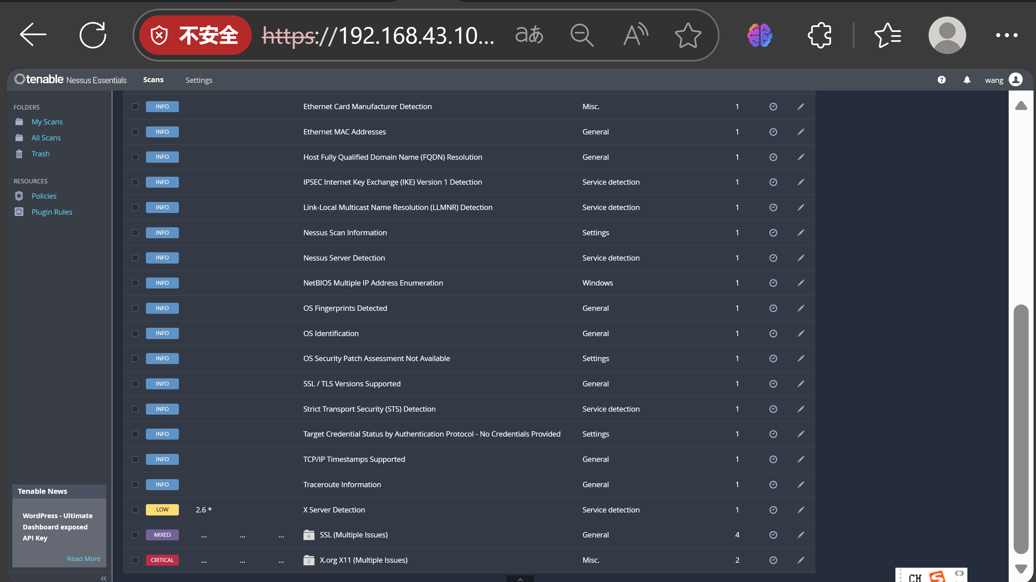Image resolution: width=1036 pixels, height=582 pixels.
Task: Click the vertical scrollbar down arrow
Action: coord(1021,569)
